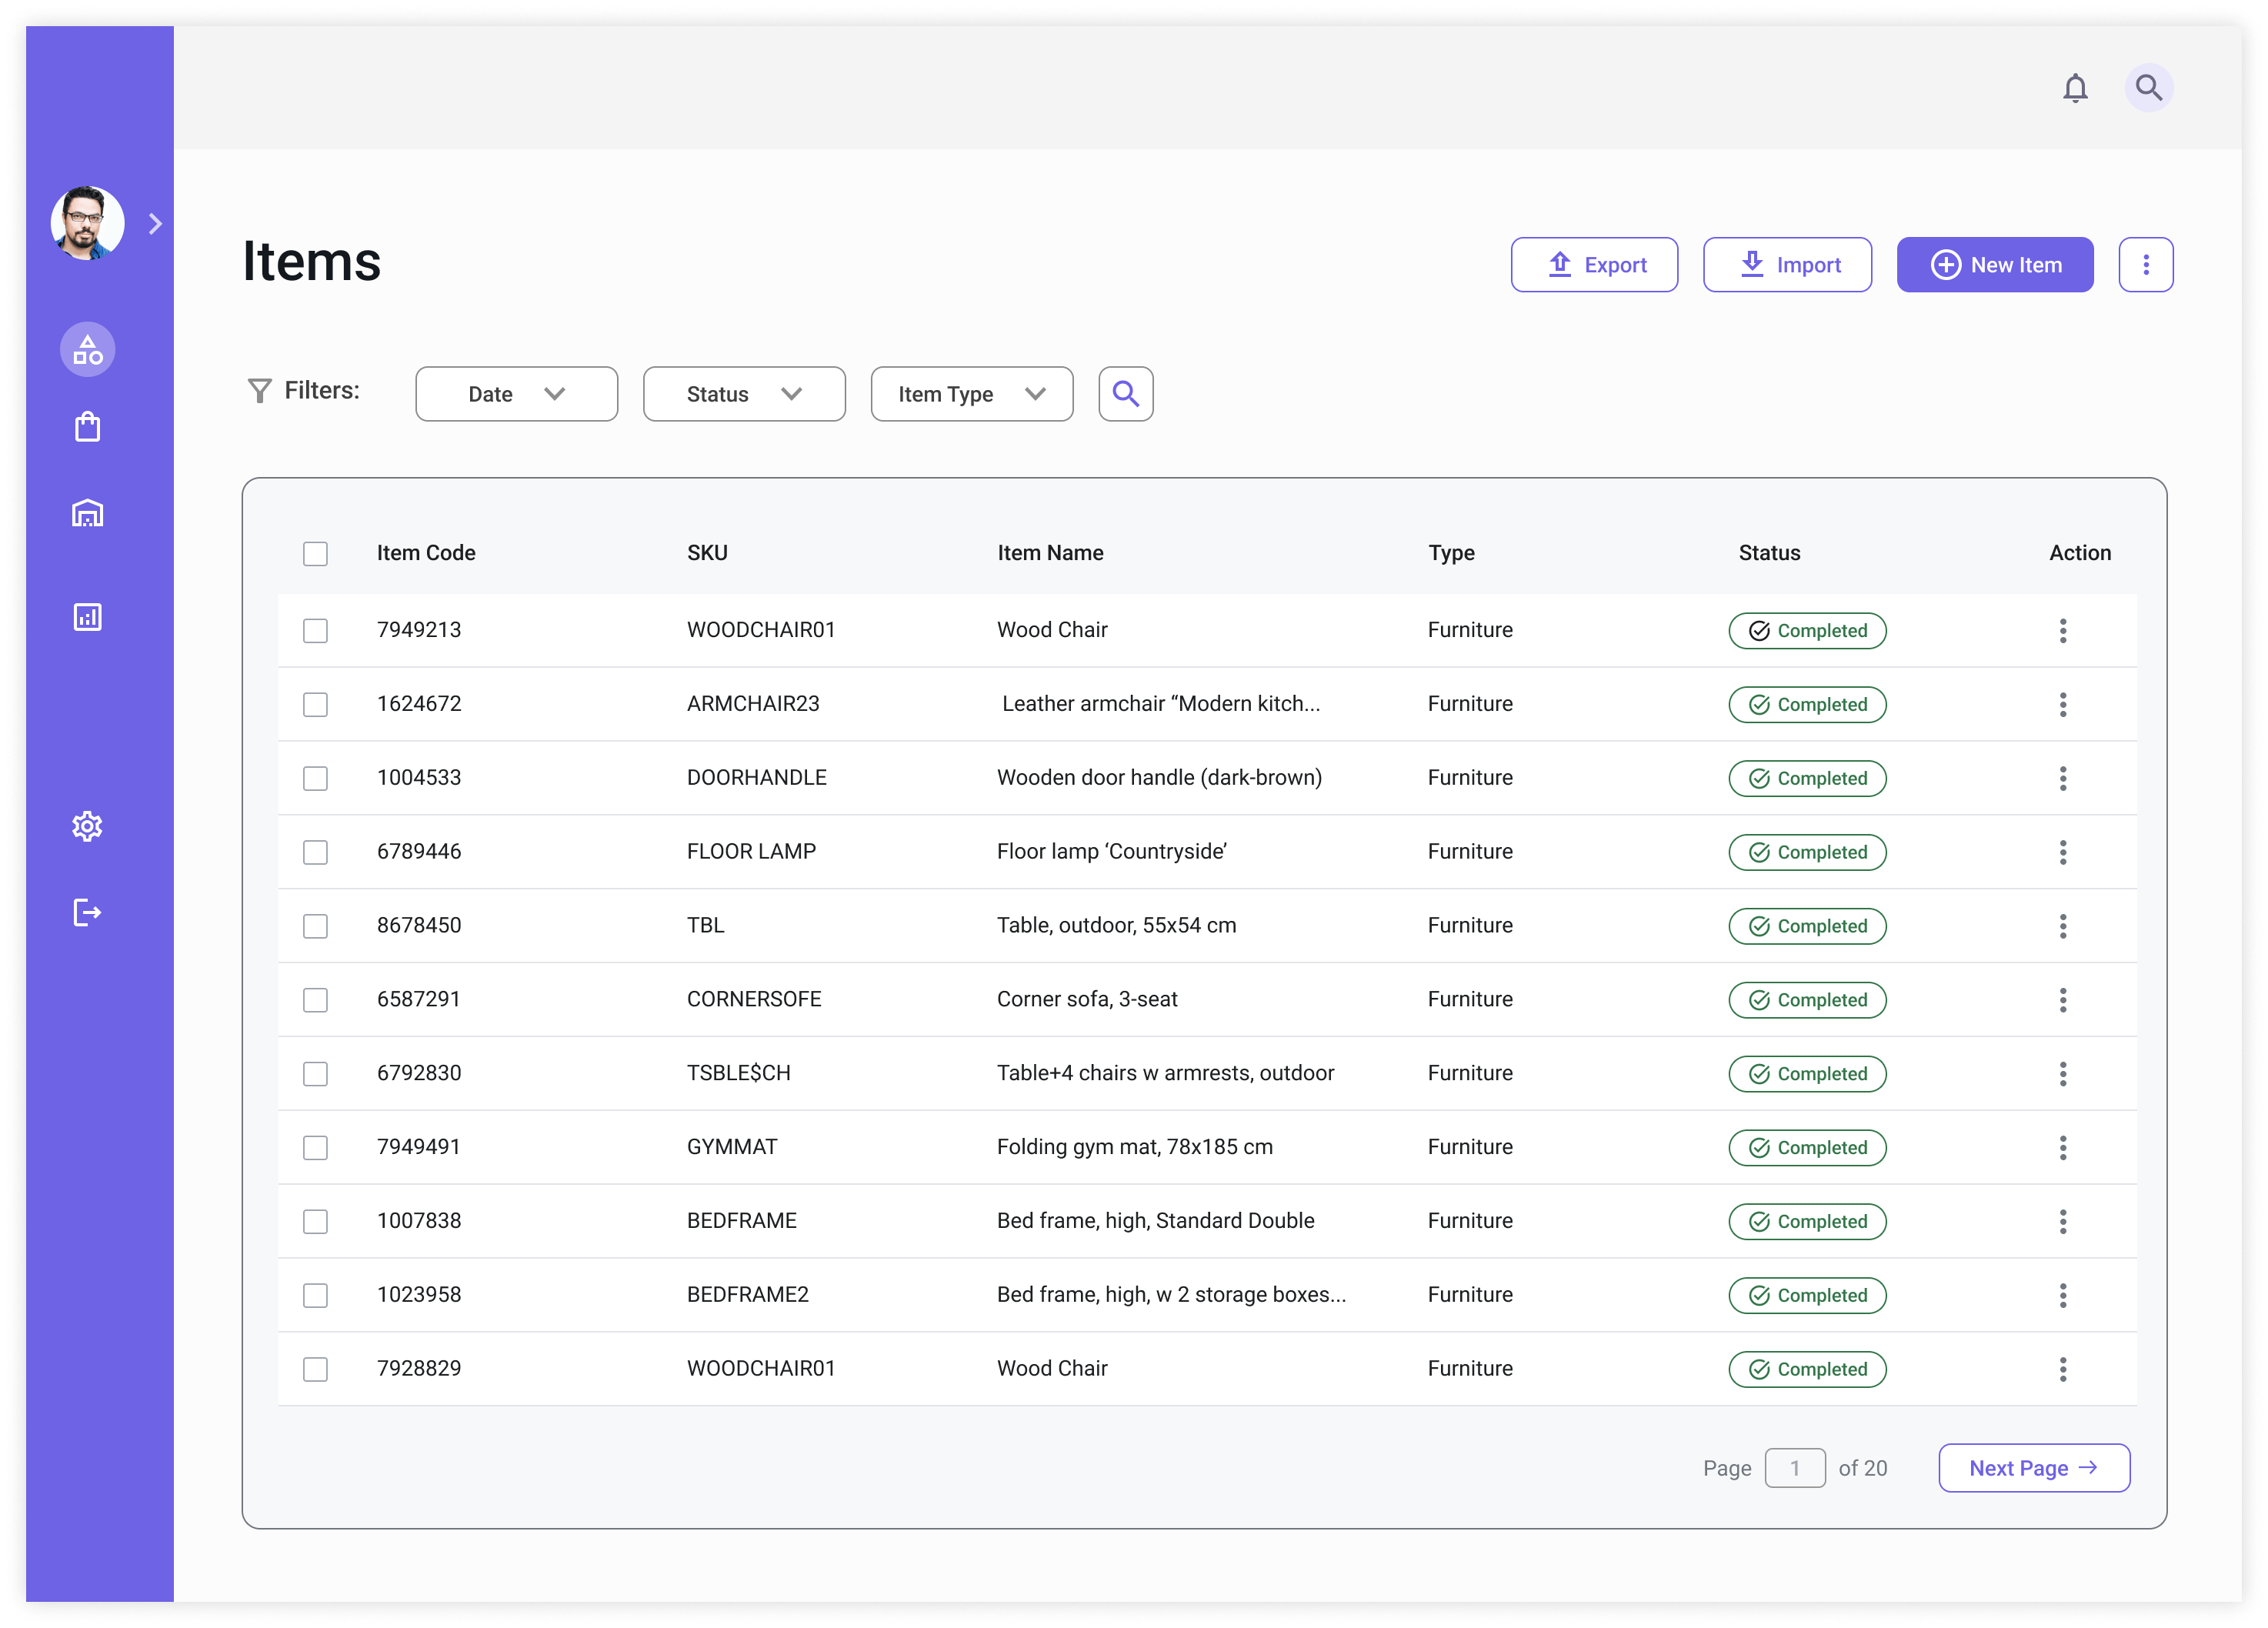This screenshot has height=1628, width=2268.
Task: Click the logout icon in sidebar
Action: (88, 912)
